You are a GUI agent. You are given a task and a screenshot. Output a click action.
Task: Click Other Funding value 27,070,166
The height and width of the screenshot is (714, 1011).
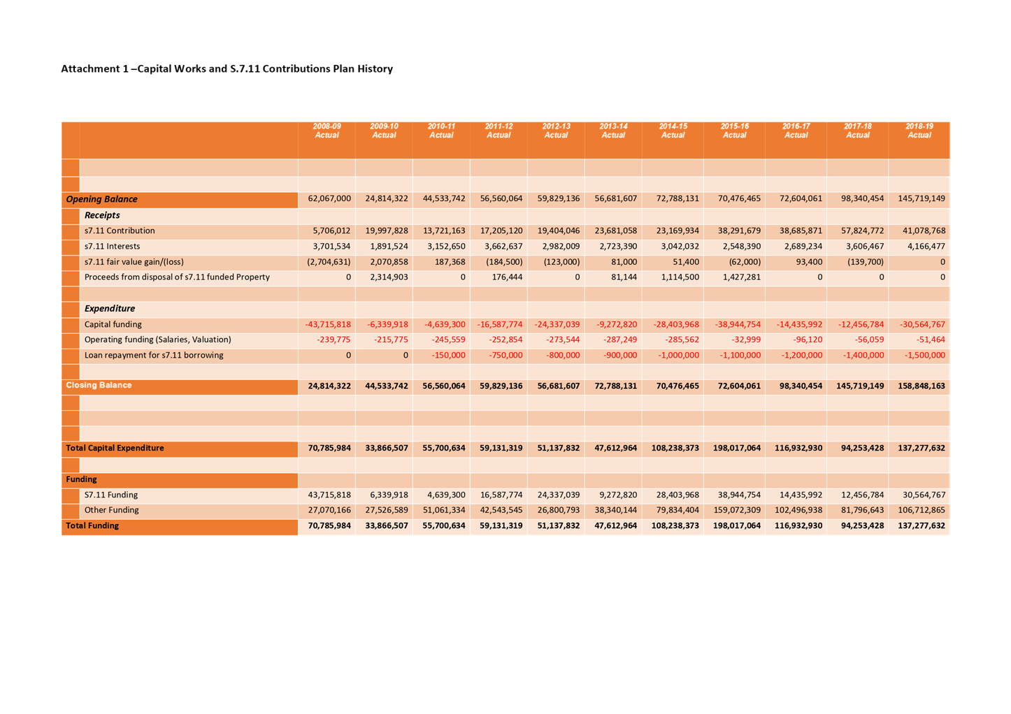click(x=329, y=510)
